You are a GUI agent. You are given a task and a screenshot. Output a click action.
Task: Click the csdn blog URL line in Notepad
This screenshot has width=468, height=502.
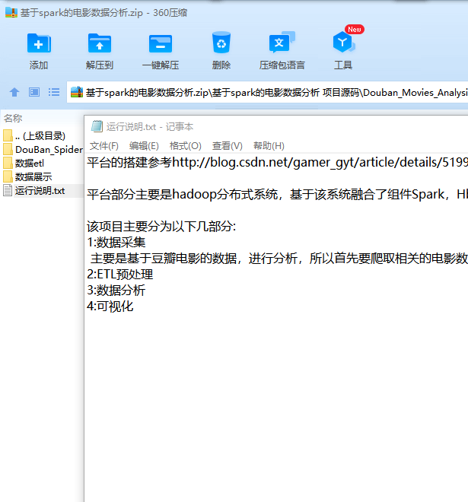pyautogui.click(x=278, y=162)
